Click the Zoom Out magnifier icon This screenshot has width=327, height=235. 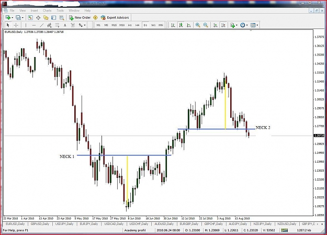point(206,25)
